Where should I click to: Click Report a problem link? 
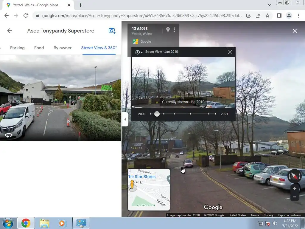[289, 215]
